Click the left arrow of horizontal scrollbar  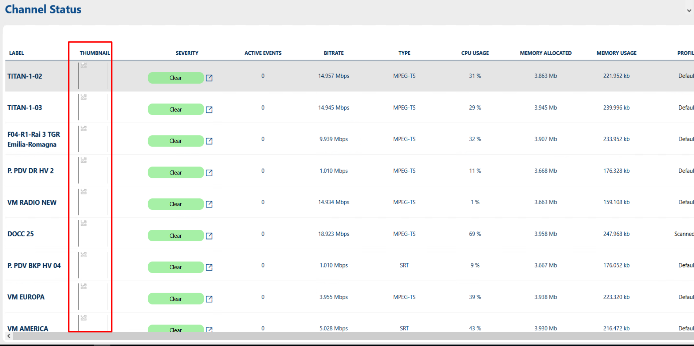click(9, 336)
